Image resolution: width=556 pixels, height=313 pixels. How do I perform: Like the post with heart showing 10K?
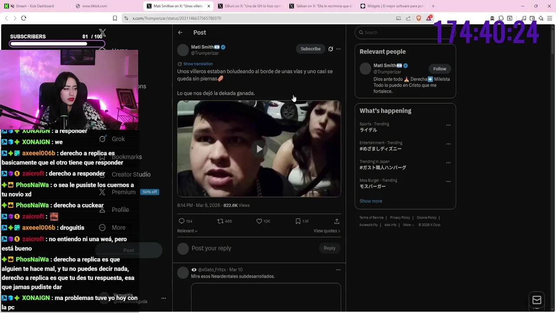click(259, 221)
